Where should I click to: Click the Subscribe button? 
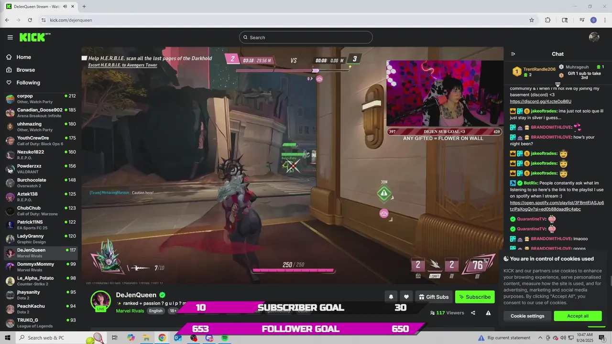pos(475,297)
